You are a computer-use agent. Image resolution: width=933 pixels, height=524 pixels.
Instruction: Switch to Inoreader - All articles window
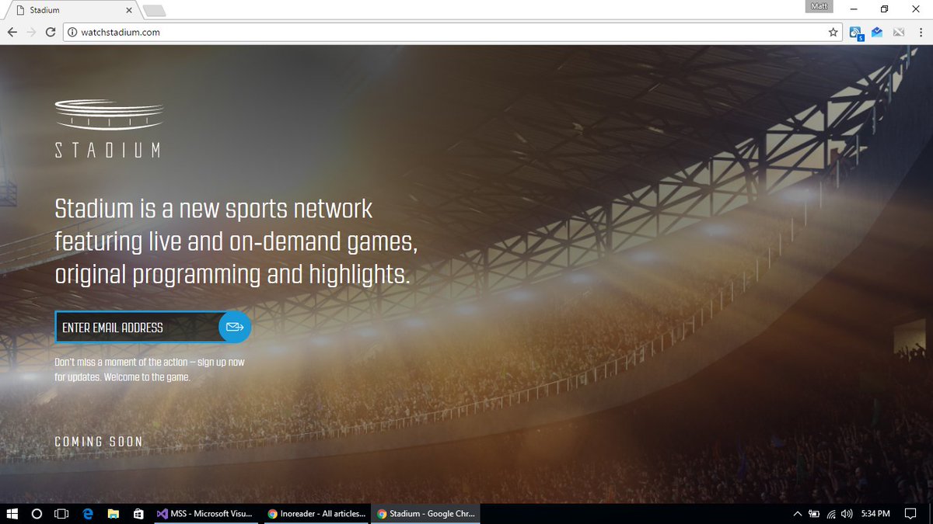coord(316,513)
